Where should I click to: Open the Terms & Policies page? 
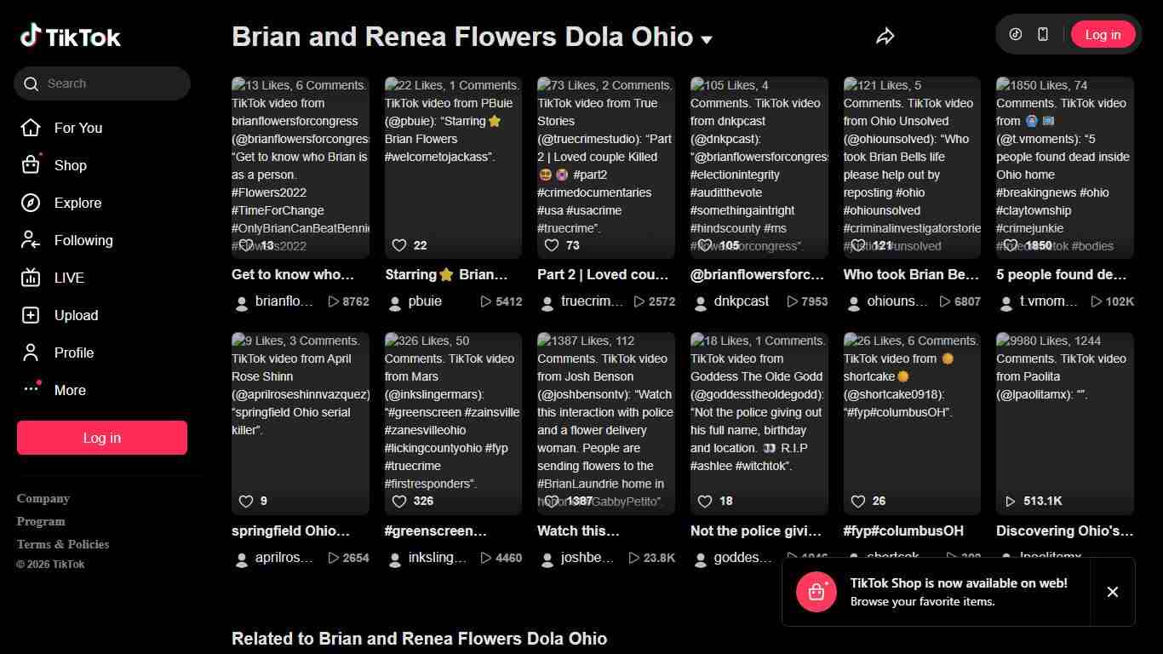pyautogui.click(x=62, y=544)
